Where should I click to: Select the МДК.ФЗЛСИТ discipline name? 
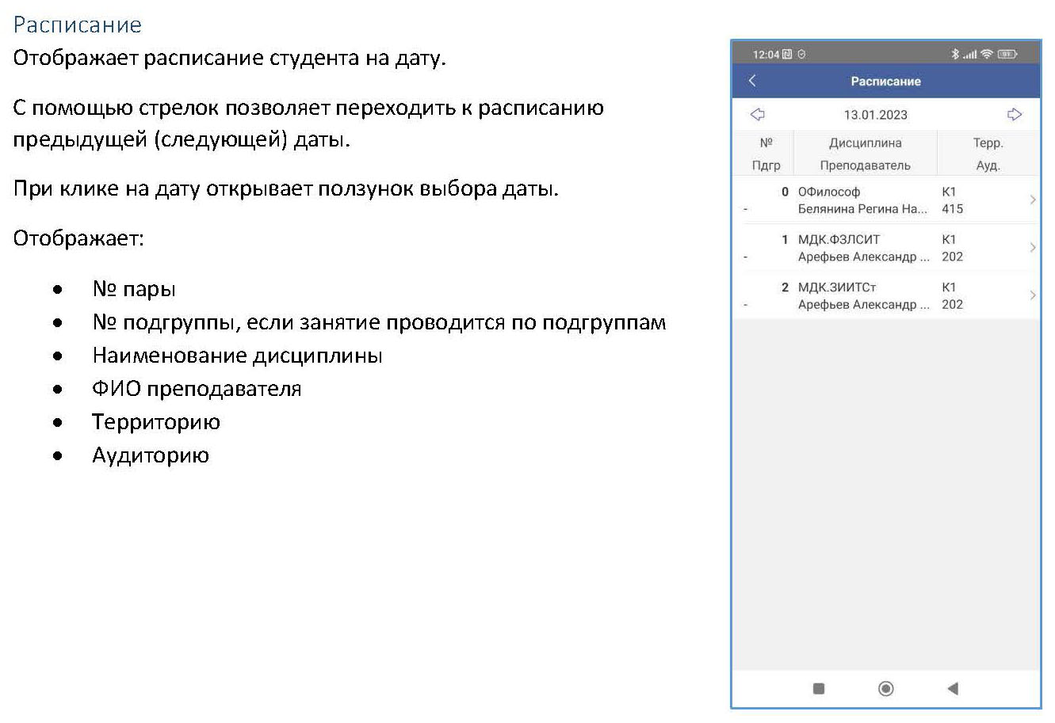pyautogui.click(x=839, y=239)
